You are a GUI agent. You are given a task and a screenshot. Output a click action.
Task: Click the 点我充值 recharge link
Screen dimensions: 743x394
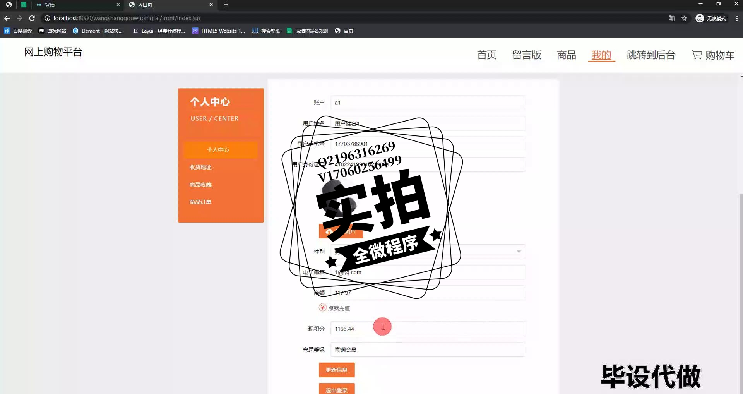[x=334, y=308]
